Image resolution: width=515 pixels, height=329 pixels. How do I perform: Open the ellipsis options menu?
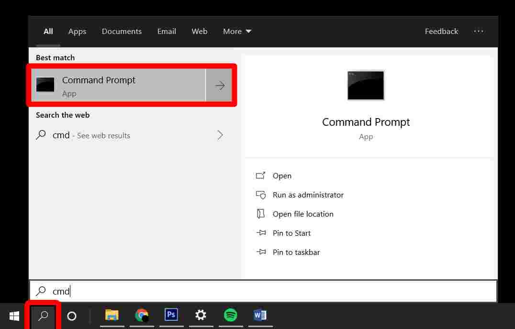pyautogui.click(x=479, y=31)
